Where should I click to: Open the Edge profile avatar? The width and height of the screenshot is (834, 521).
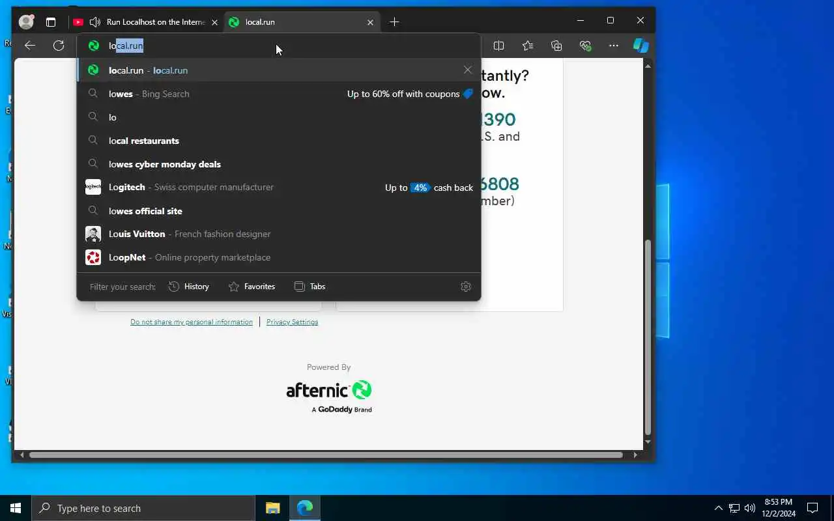pos(26,21)
